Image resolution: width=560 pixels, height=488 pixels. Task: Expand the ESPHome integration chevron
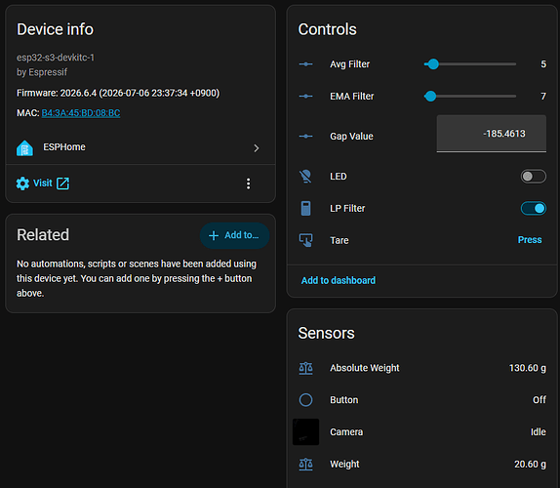coord(256,148)
